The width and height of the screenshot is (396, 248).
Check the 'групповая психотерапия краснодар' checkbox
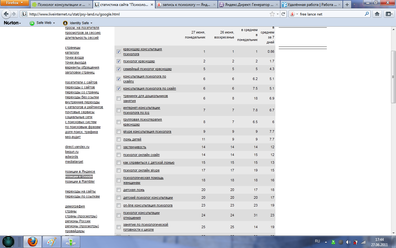coord(118,122)
